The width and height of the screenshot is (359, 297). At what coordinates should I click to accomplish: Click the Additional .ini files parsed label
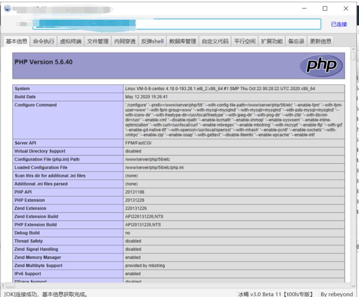coord(41,184)
